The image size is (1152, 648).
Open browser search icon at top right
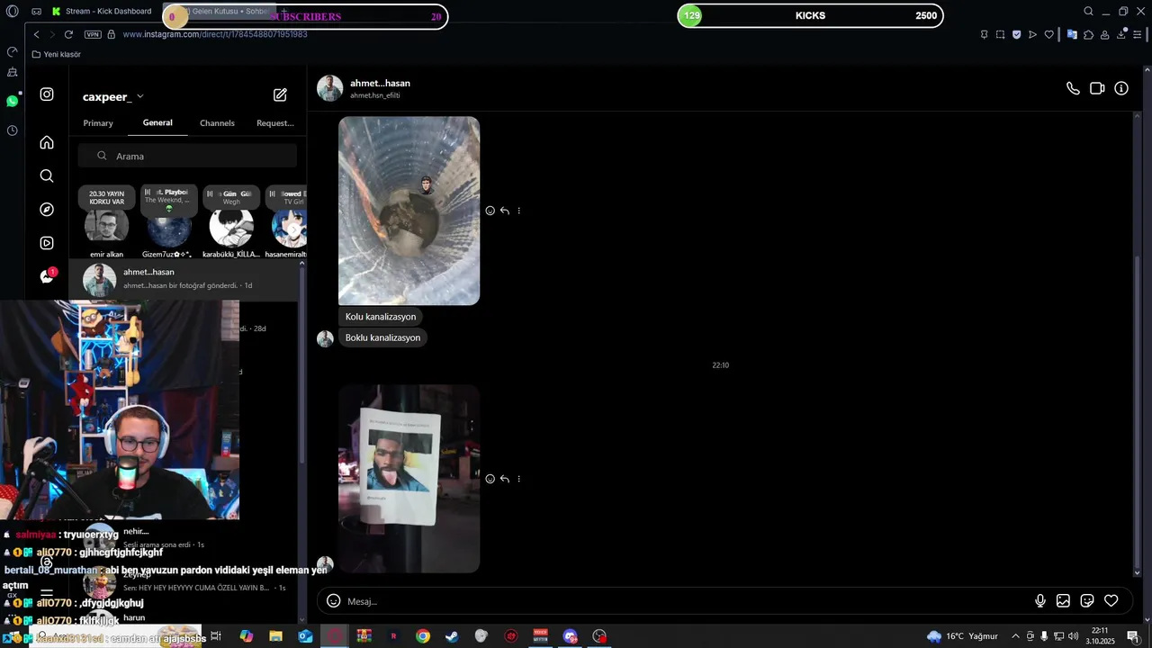[x=1088, y=12]
